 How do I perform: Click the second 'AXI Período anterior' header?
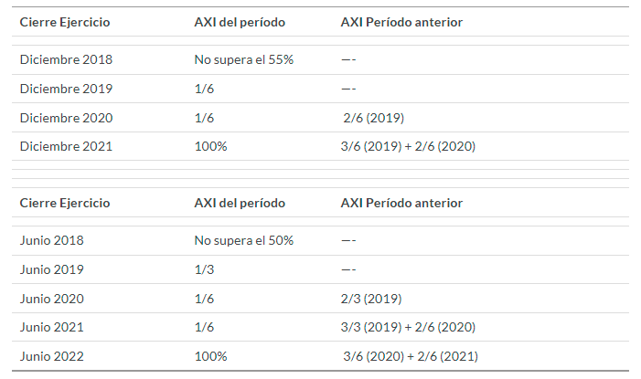click(x=401, y=203)
